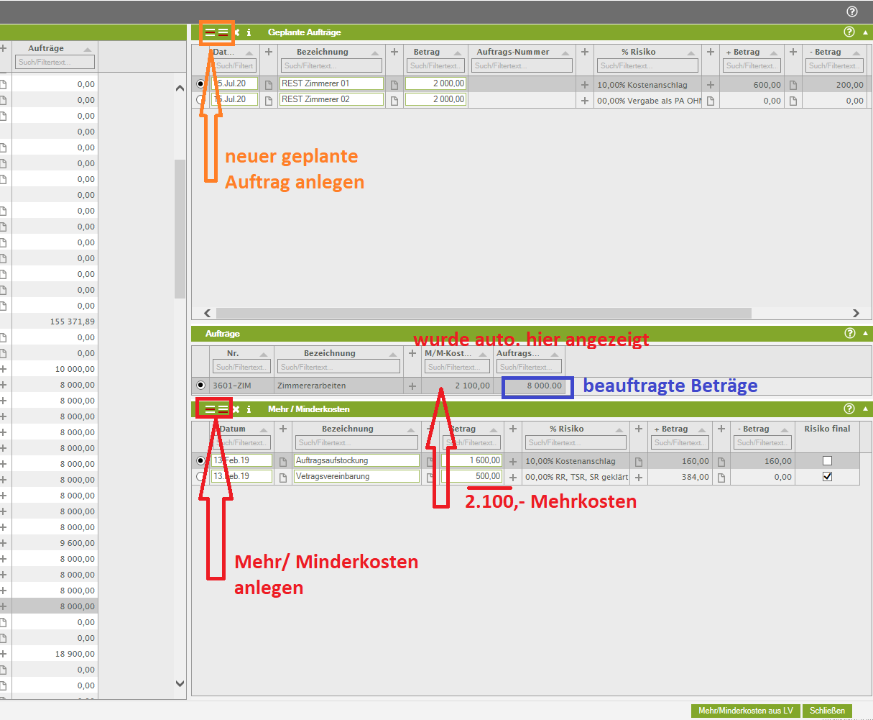Open document icon next to REST Zimmerer 01 date
Image resolution: width=873 pixels, height=720 pixels.
click(x=269, y=84)
